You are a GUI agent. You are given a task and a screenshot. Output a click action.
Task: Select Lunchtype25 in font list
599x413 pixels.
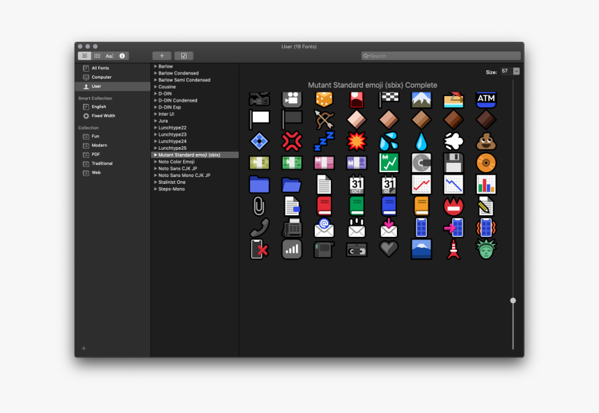[x=195, y=148]
